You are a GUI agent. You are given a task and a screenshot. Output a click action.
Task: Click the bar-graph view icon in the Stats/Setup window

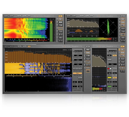(x=88, y=53)
